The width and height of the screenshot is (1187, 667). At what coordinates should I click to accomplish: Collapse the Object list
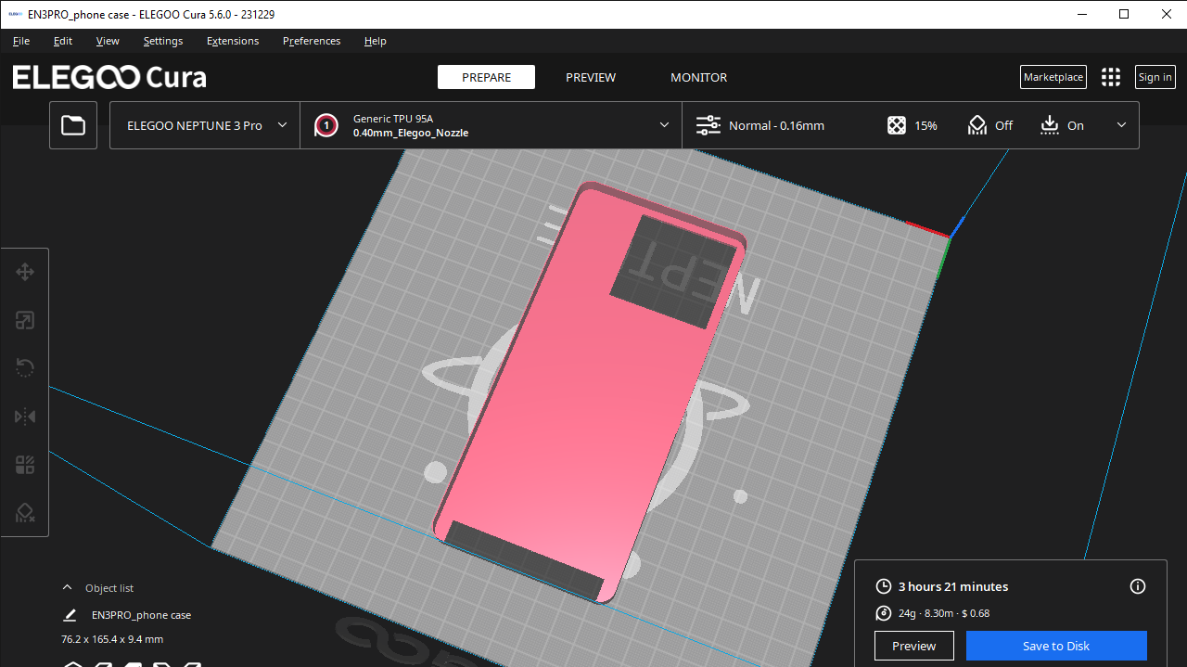pos(67,588)
